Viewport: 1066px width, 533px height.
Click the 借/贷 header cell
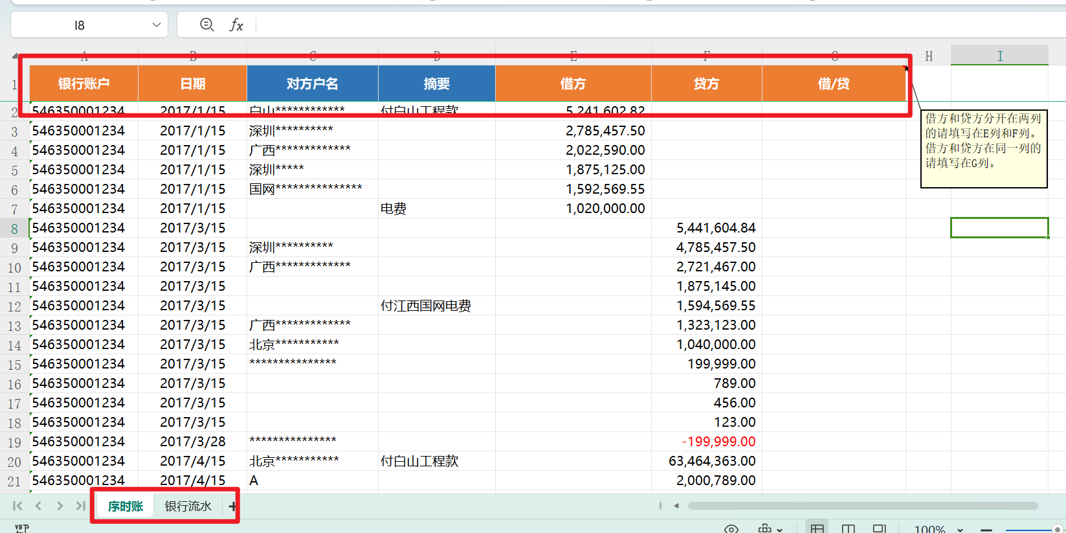click(x=833, y=84)
